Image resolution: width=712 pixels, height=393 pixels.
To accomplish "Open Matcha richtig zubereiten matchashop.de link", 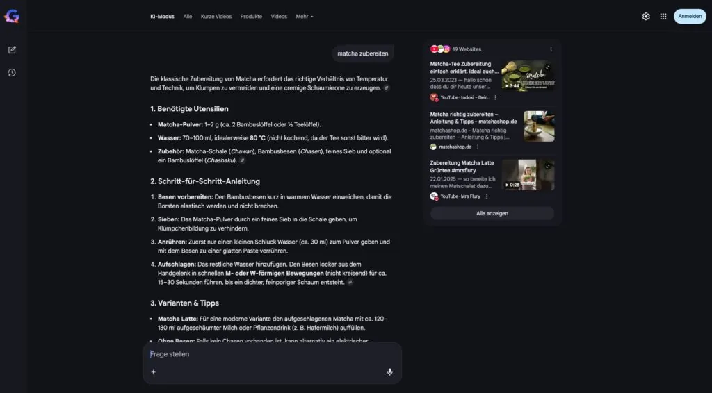I will click(473, 118).
